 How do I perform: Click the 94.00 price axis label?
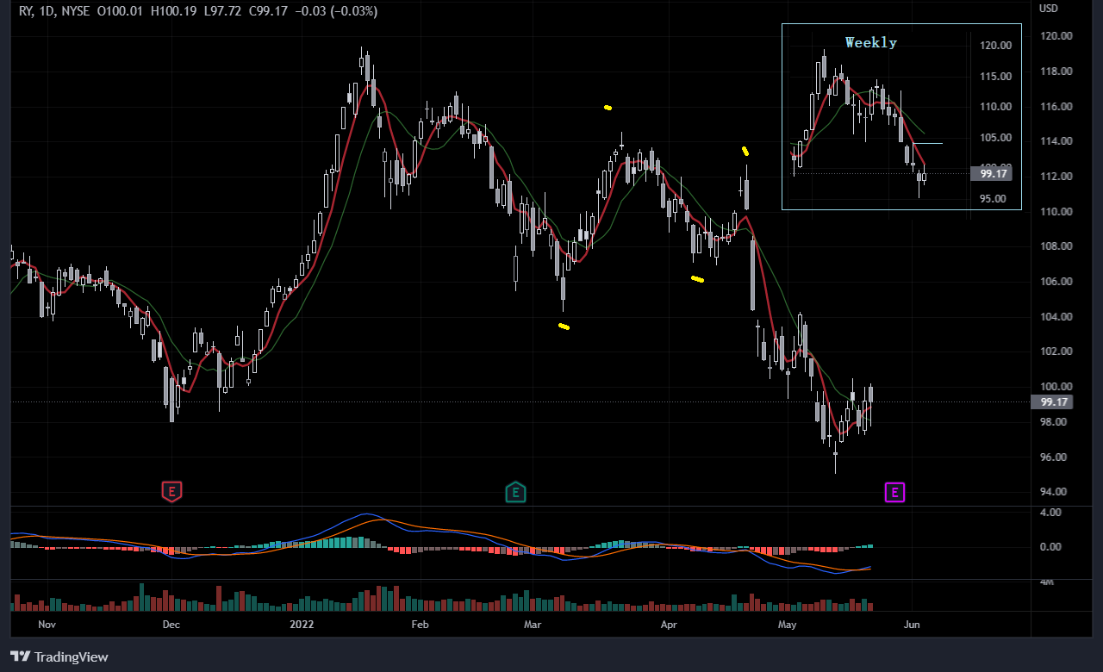pyautogui.click(x=1056, y=492)
